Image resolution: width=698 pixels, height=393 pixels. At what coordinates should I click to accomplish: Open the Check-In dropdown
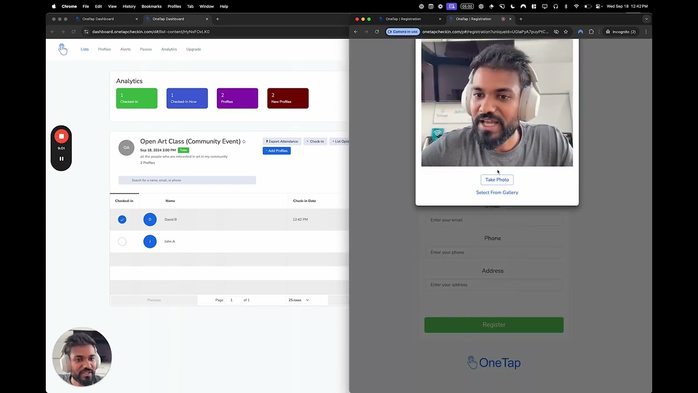[315, 141]
